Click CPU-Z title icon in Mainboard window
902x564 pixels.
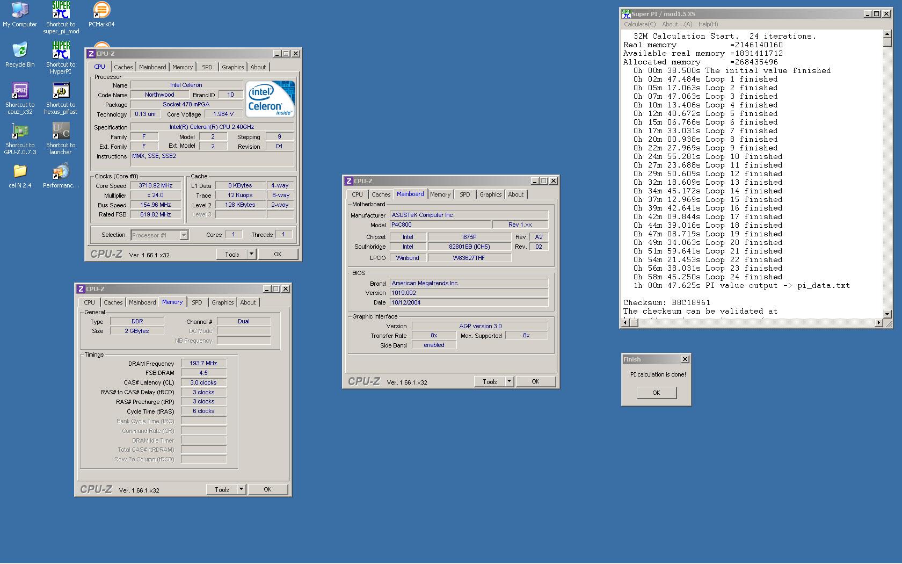pyautogui.click(x=349, y=181)
